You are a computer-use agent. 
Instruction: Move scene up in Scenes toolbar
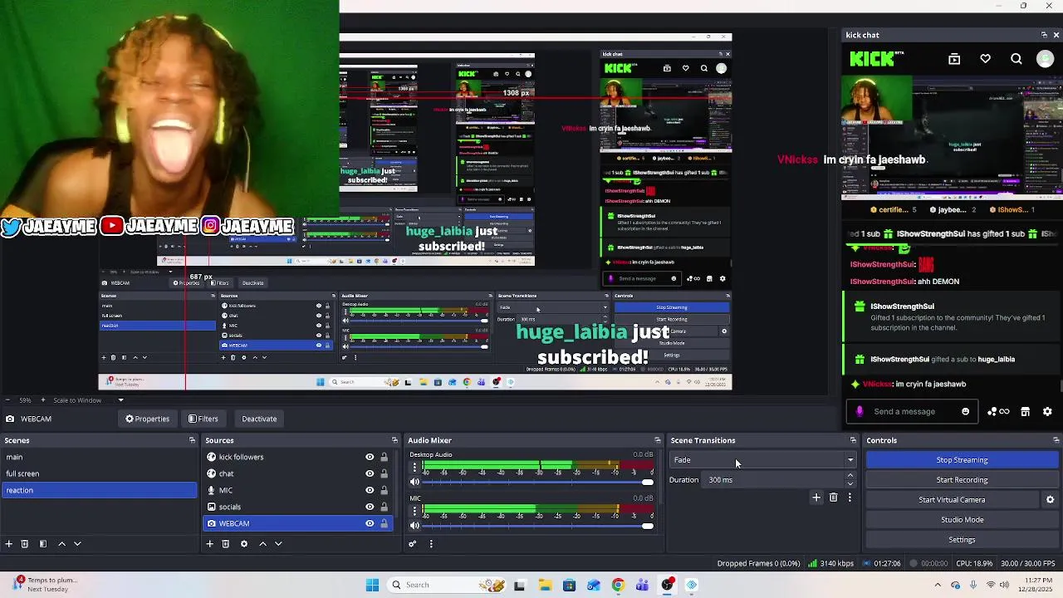coord(61,544)
